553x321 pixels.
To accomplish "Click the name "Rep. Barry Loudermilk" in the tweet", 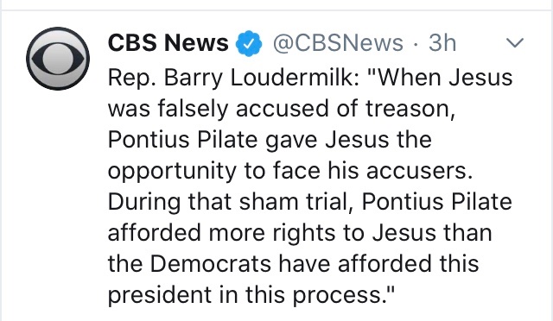I will pos(232,78).
